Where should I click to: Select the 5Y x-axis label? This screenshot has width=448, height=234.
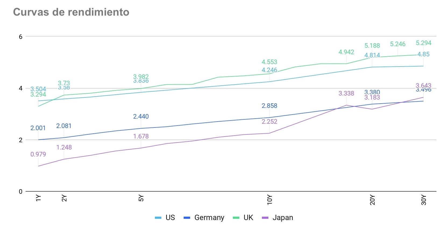141,198
